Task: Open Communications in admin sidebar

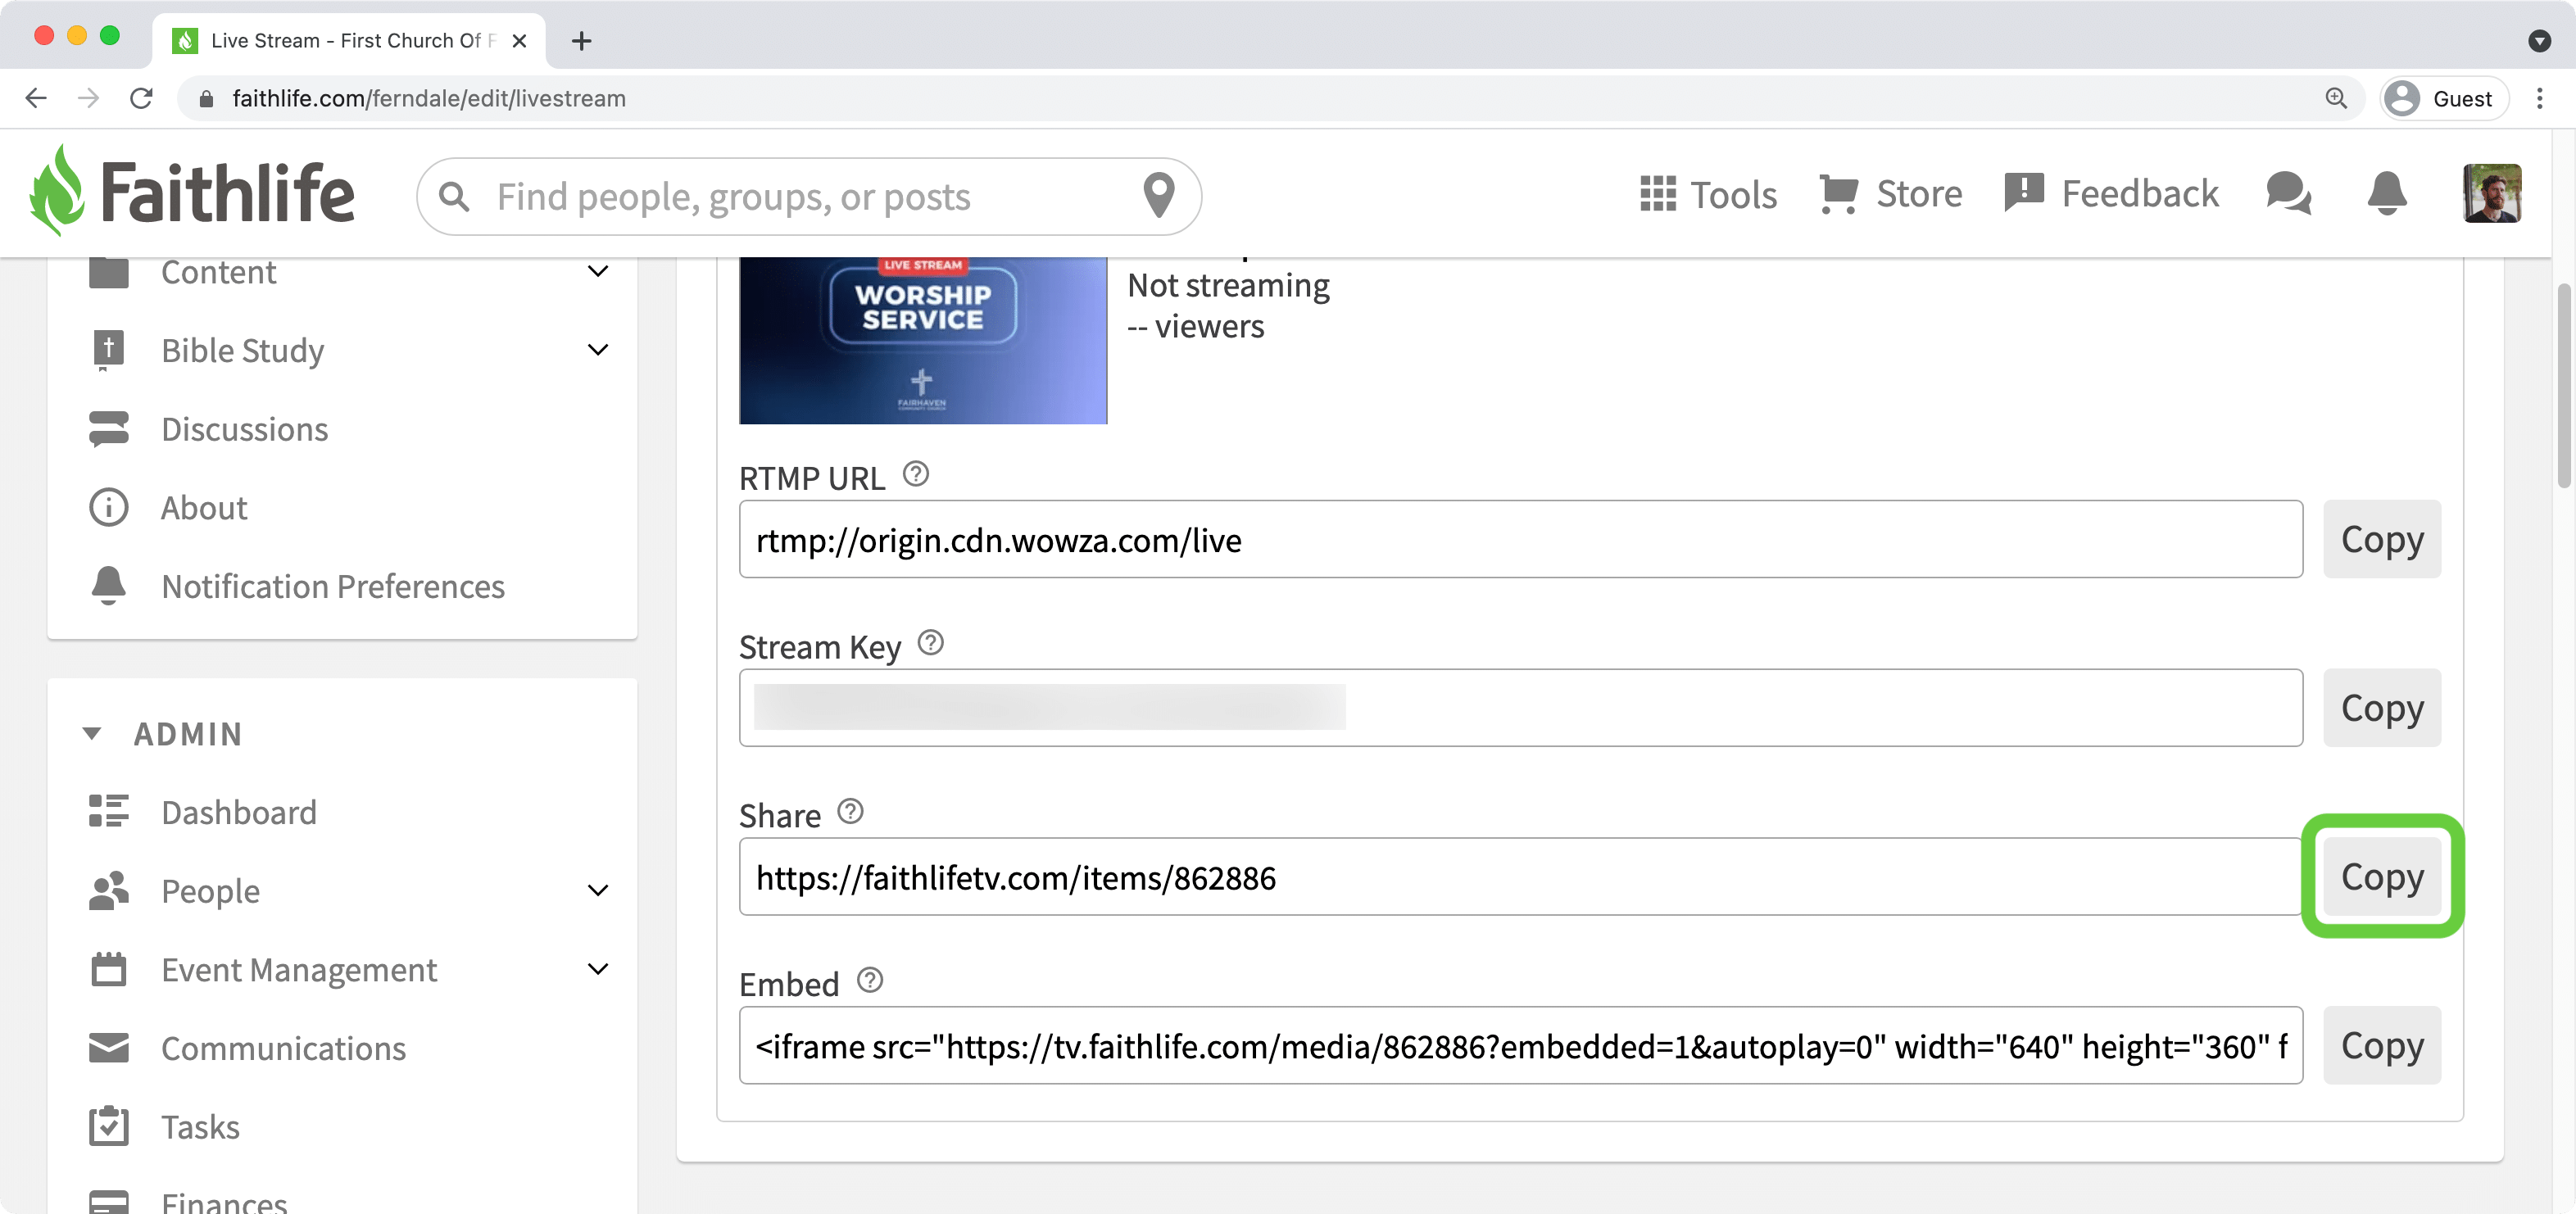Action: coord(283,1048)
